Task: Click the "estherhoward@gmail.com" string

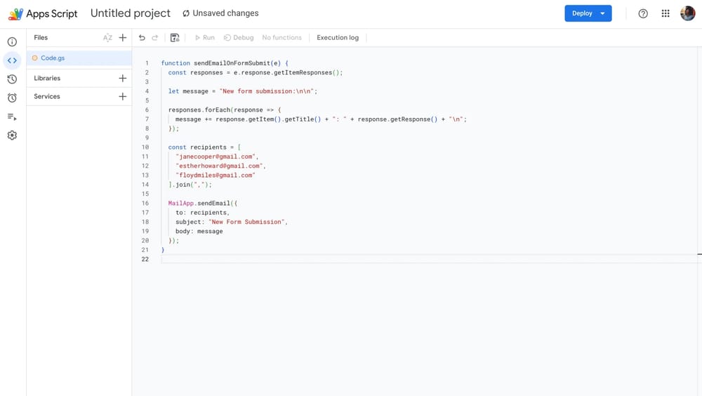Action: (219, 166)
